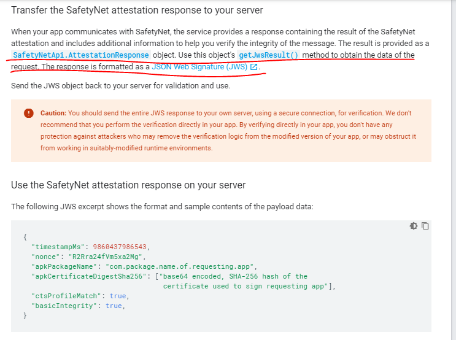The width and height of the screenshot is (456, 340).
Task: Click the "apkPackageName" key
Action: [x=64, y=267]
